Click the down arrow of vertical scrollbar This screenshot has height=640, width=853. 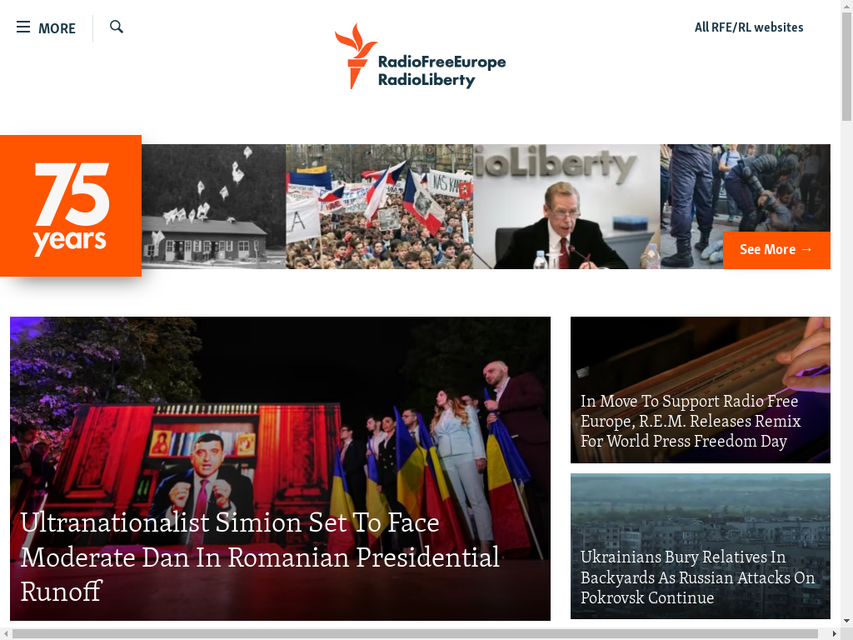846,620
